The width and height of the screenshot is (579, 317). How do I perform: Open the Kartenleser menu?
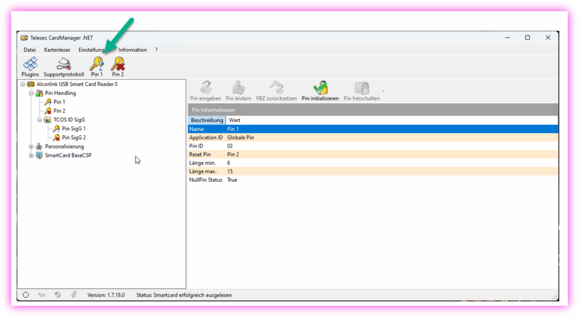tap(57, 50)
